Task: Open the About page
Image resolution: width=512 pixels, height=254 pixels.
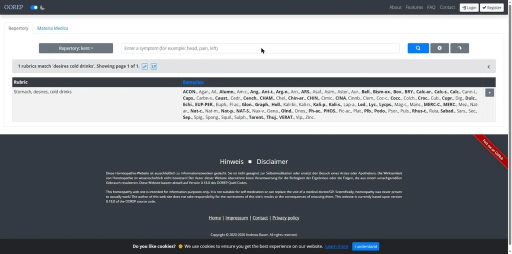Action: [395, 7]
